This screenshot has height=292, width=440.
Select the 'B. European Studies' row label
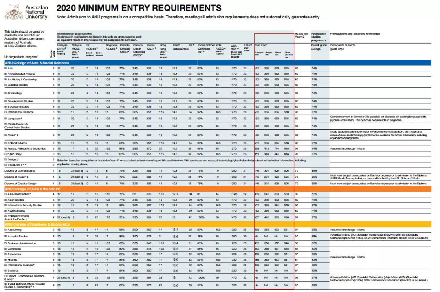pyautogui.click(x=17, y=107)
